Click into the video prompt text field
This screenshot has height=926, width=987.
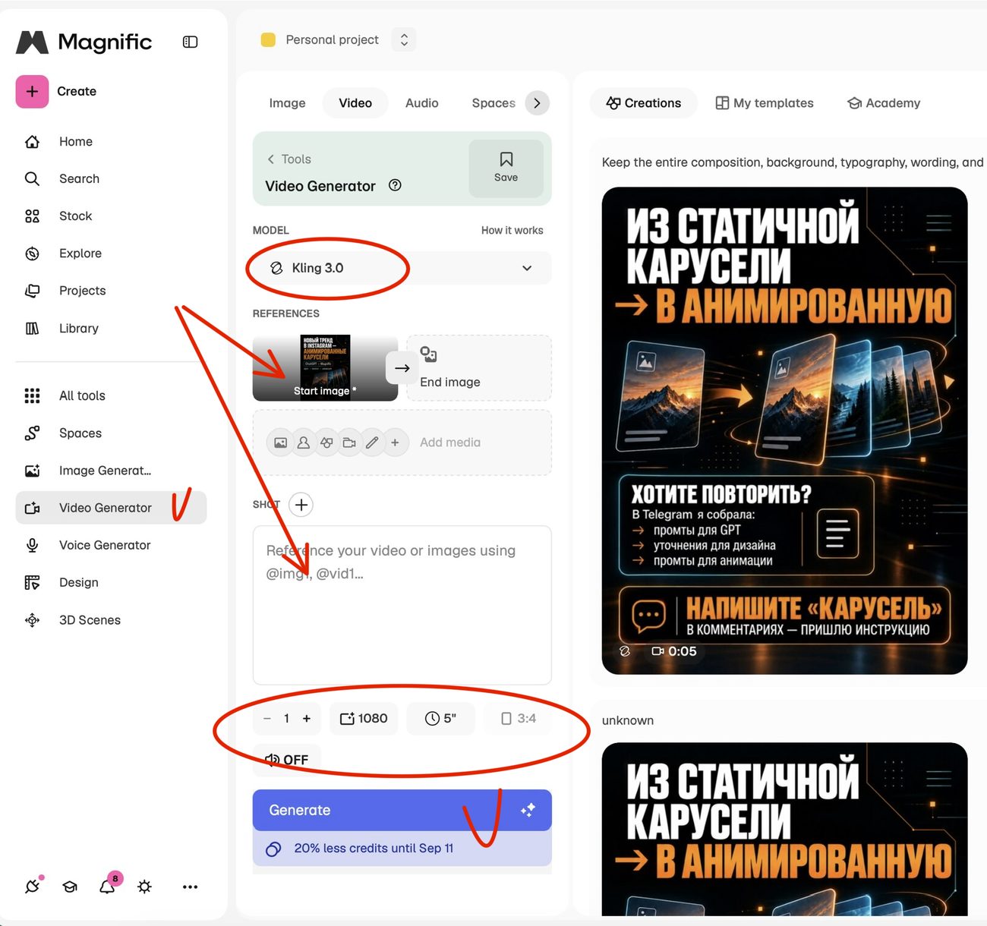coord(402,605)
